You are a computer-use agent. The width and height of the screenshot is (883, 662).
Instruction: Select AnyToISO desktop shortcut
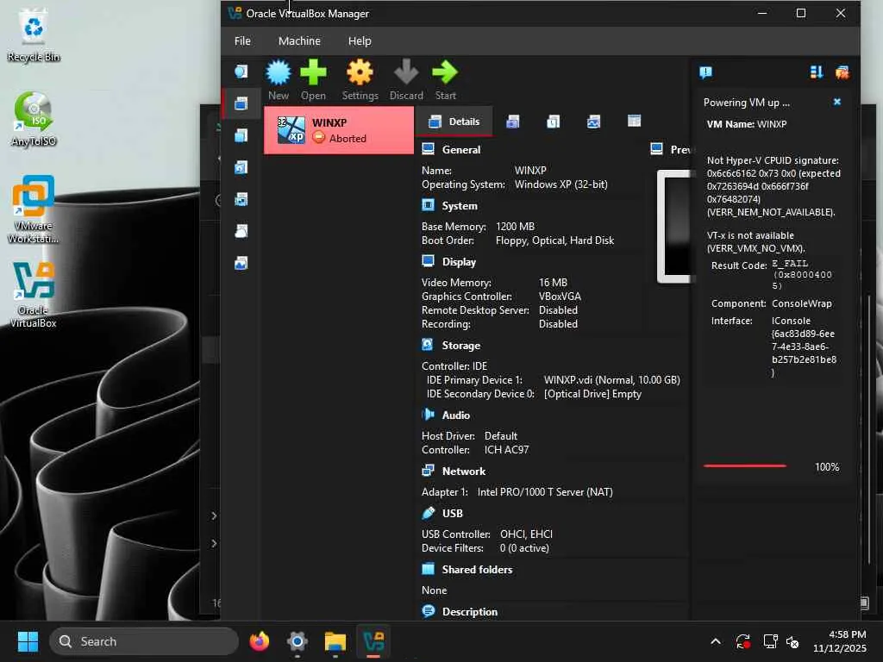(34, 119)
